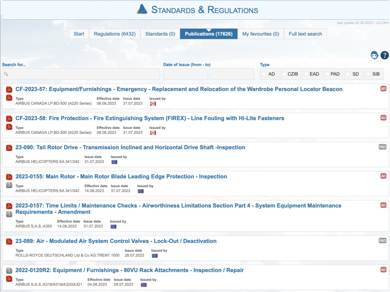Screen dimensions: 390x292
Task: Open 23-090 Tail Rotor Drive link
Action: (130, 147)
